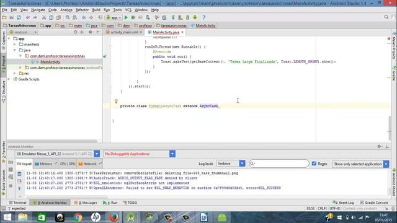Open the Structure side panel tab
The height and width of the screenshot is (223, 397).
(4, 92)
